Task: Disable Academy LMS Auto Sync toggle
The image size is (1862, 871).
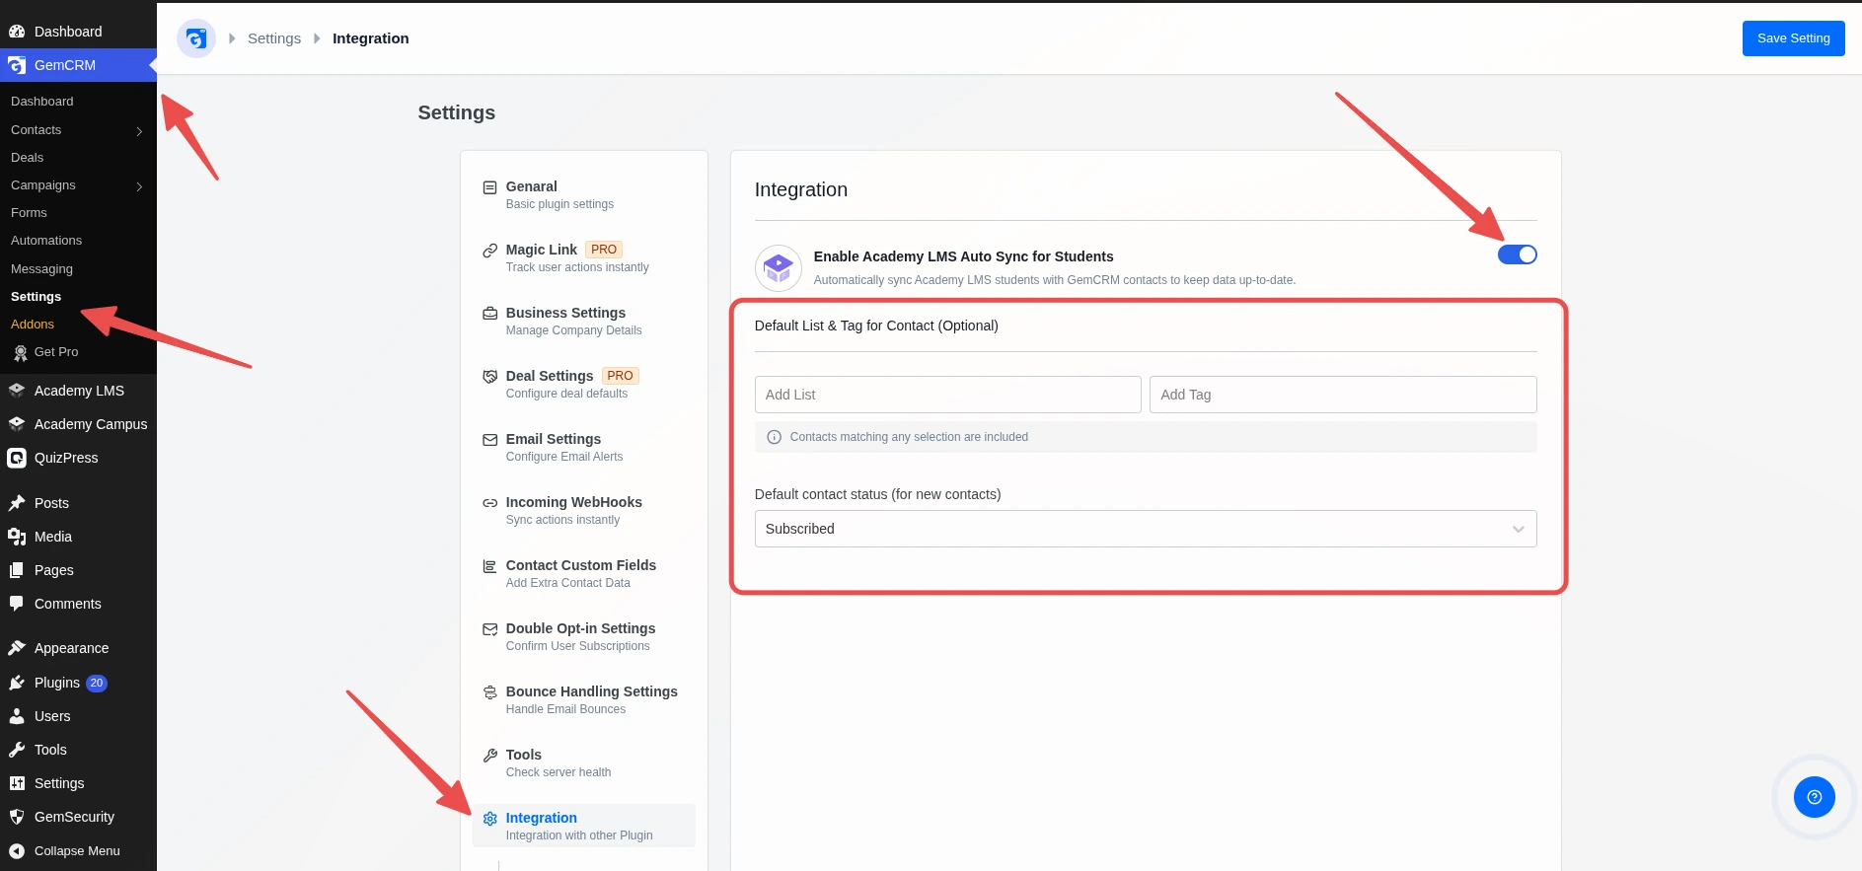Action: click(1517, 254)
